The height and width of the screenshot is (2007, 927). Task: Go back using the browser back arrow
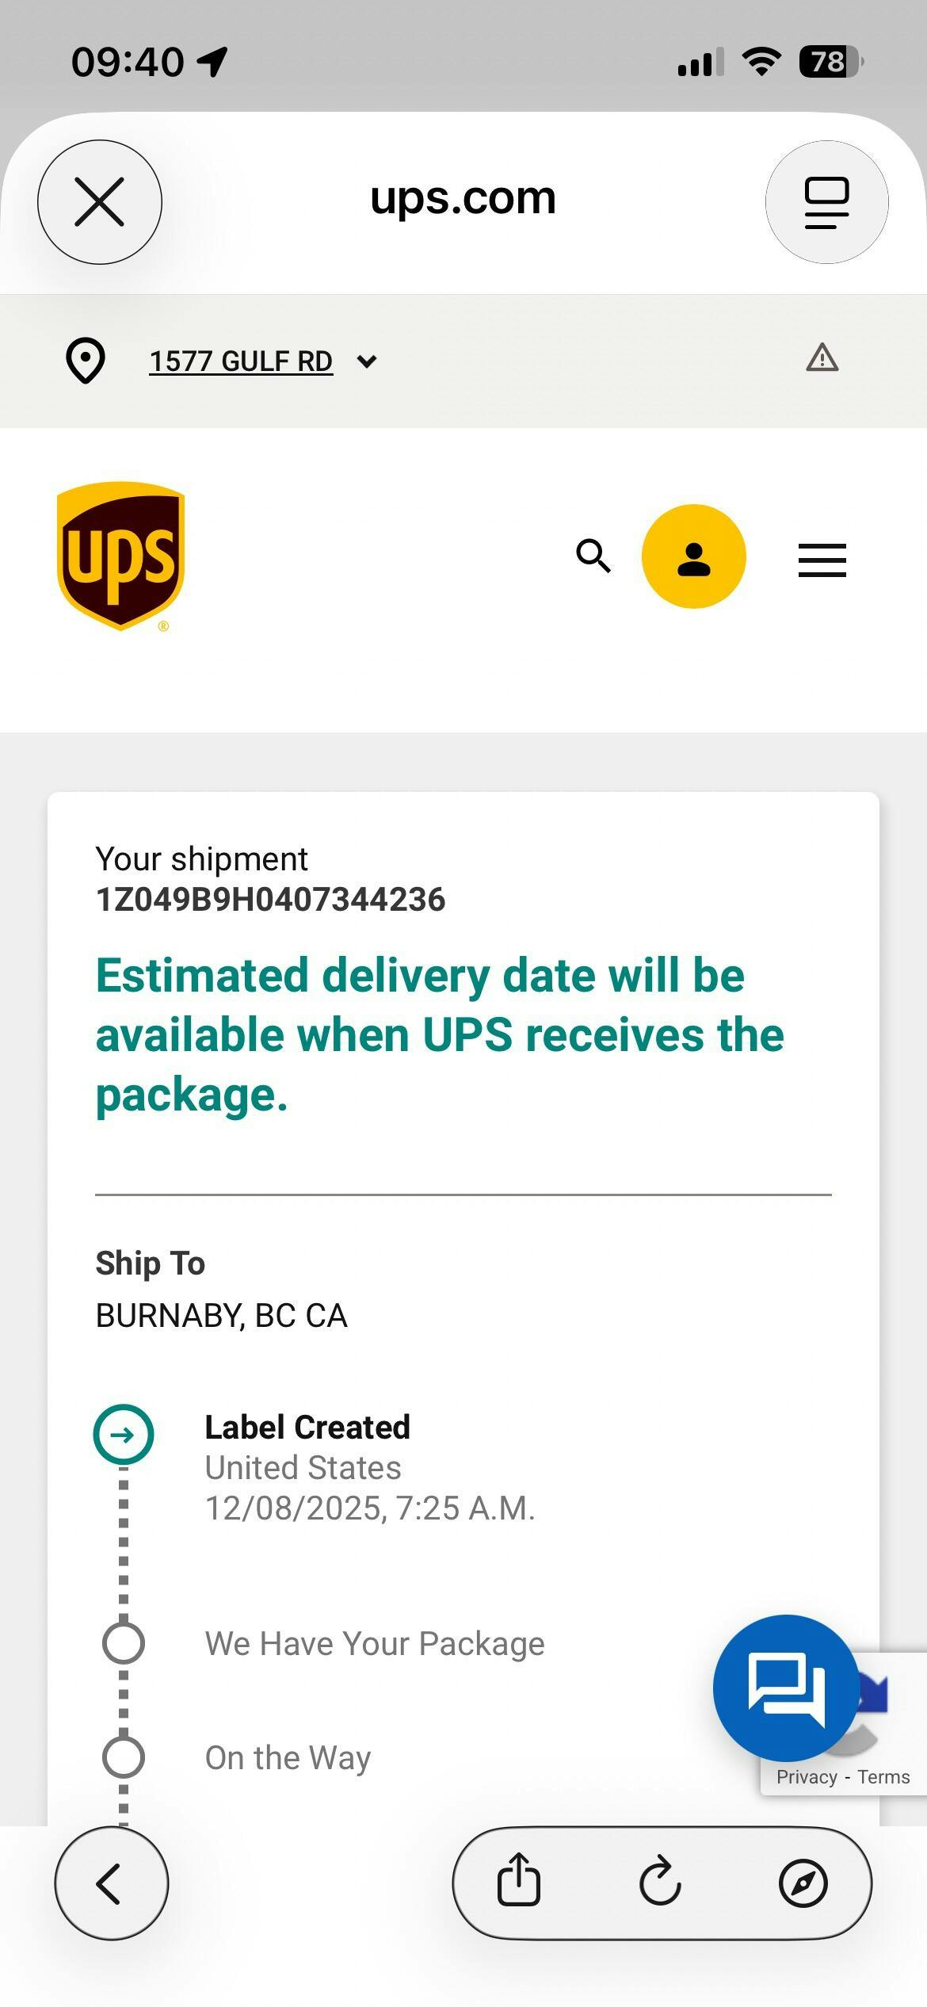coord(111,1883)
